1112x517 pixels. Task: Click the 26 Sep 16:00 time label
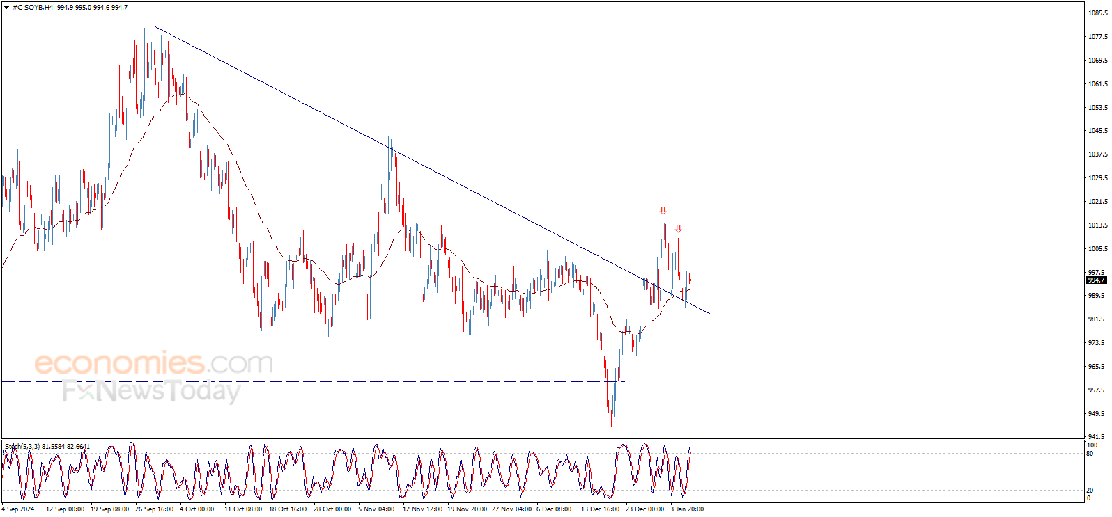pyautogui.click(x=154, y=509)
